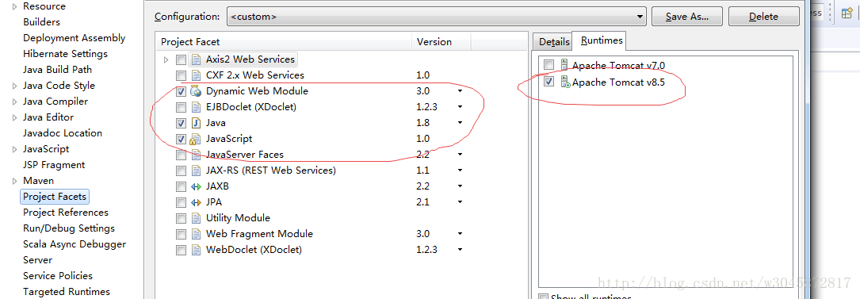Open JAX-RS version 1.1 dropdown
Viewport: 860px width, 299px height.
point(461,171)
